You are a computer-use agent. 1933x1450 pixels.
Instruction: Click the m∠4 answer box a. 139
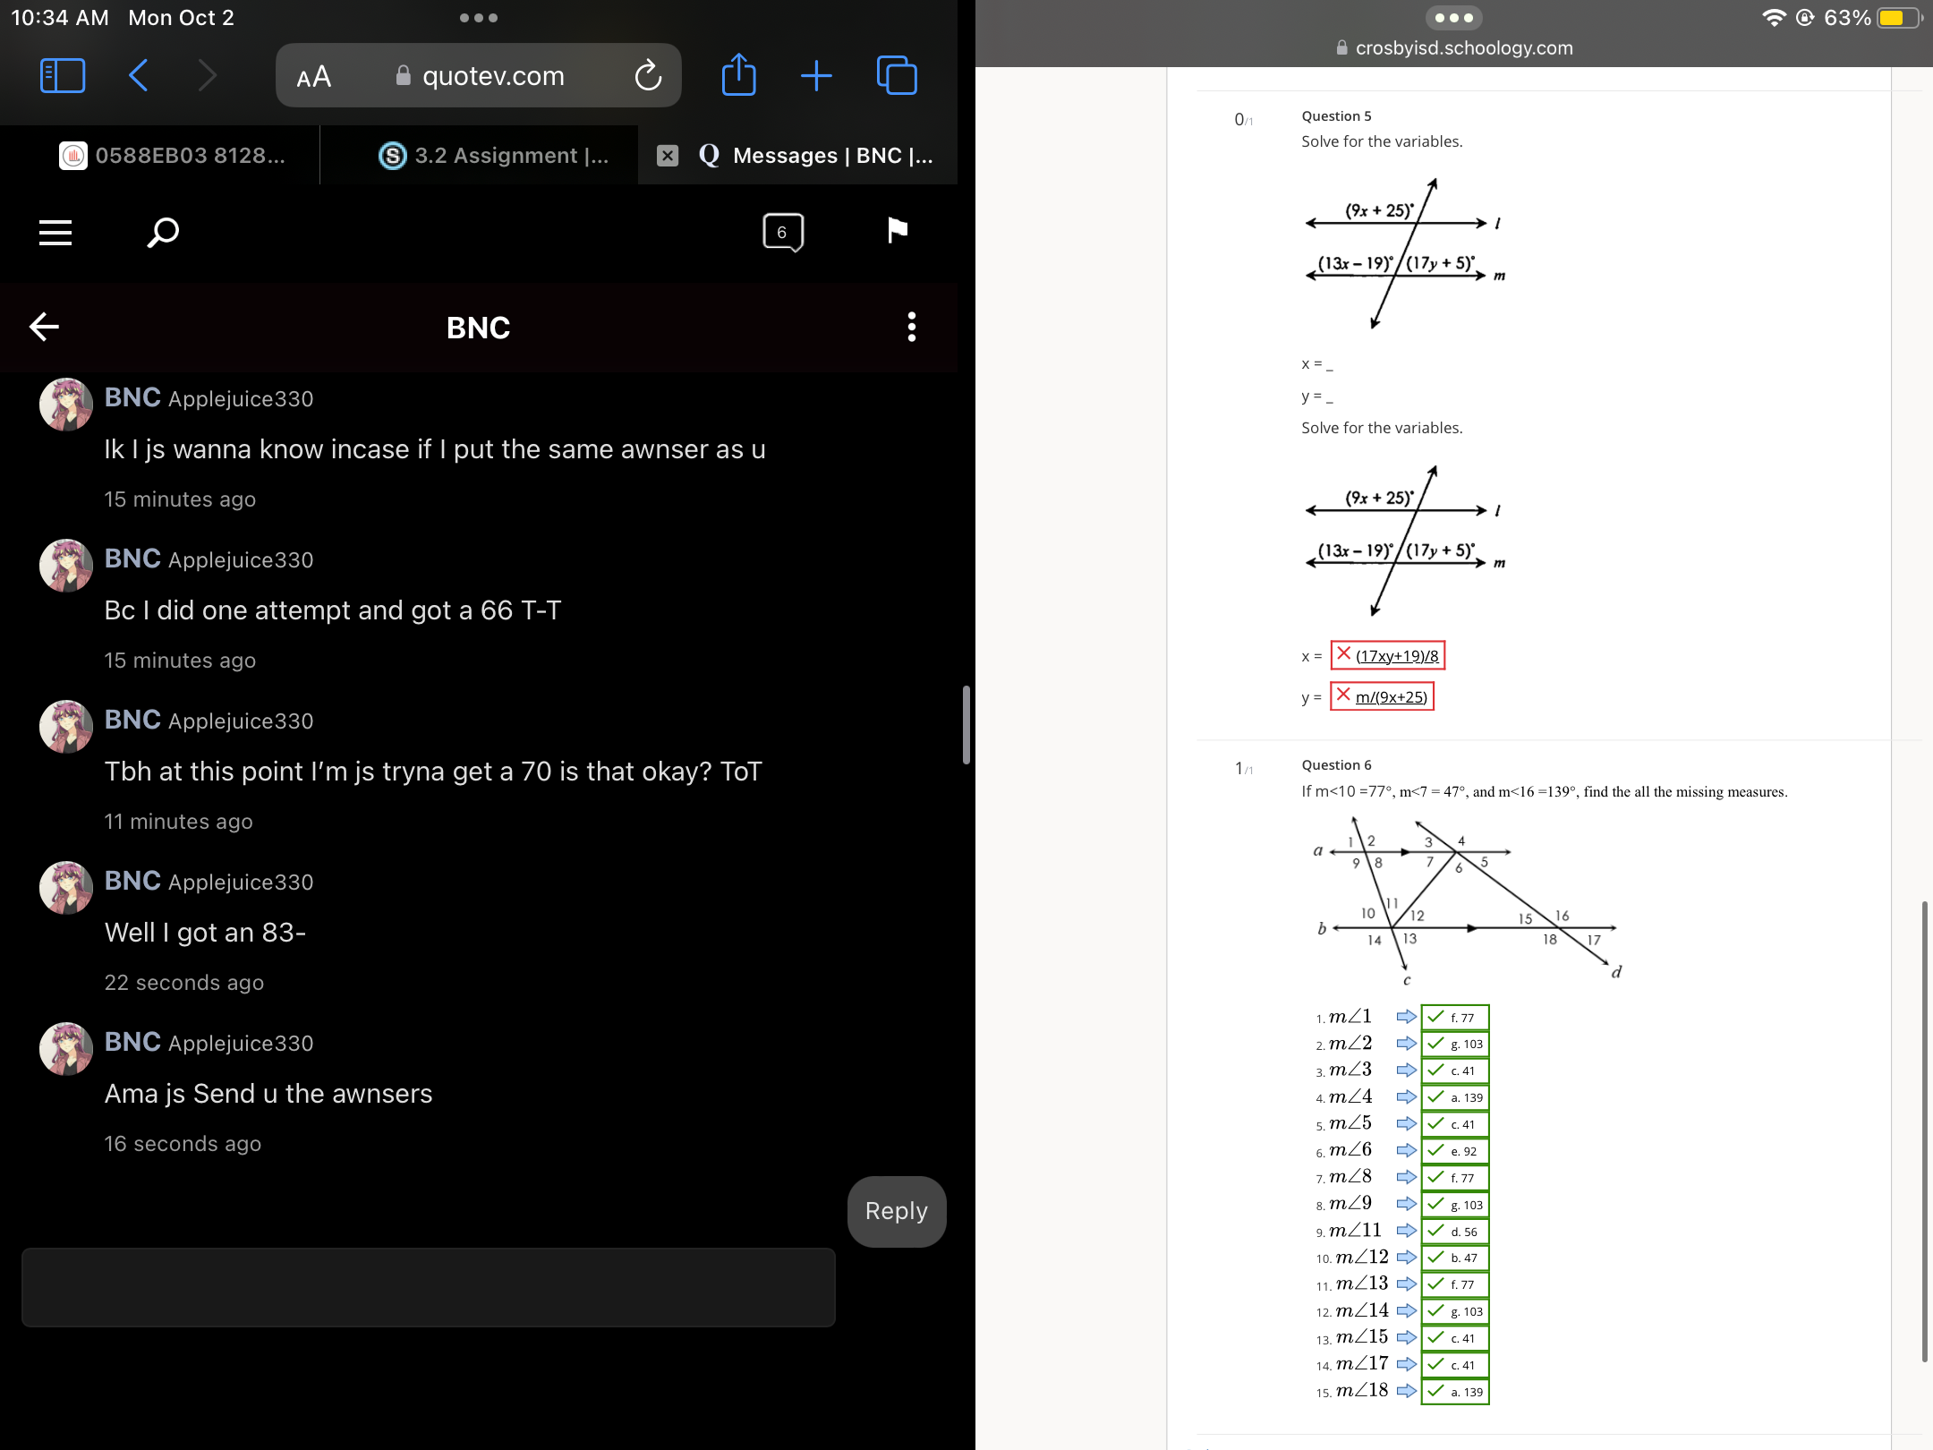coord(1455,1097)
